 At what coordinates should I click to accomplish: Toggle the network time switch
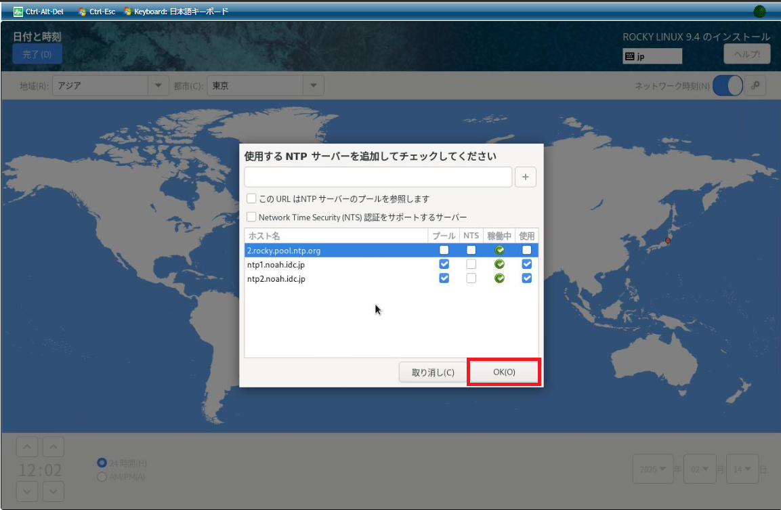tap(727, 86)
